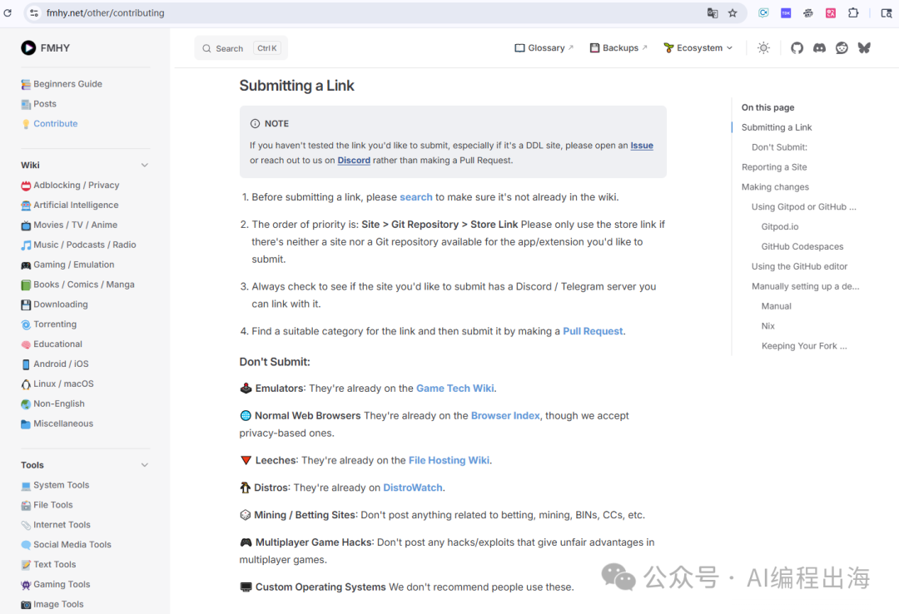Open the Discord icon in header
This screenshot has height=614, width=899.
[819, 48]
